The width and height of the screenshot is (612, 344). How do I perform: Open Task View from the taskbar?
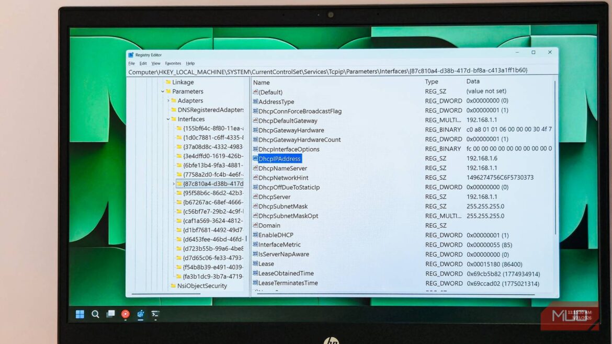110,314
